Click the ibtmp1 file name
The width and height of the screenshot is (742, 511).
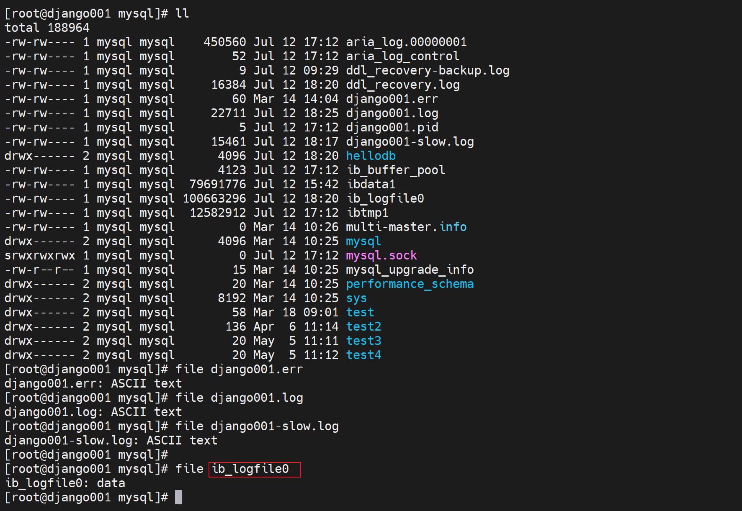pos(367,213)
